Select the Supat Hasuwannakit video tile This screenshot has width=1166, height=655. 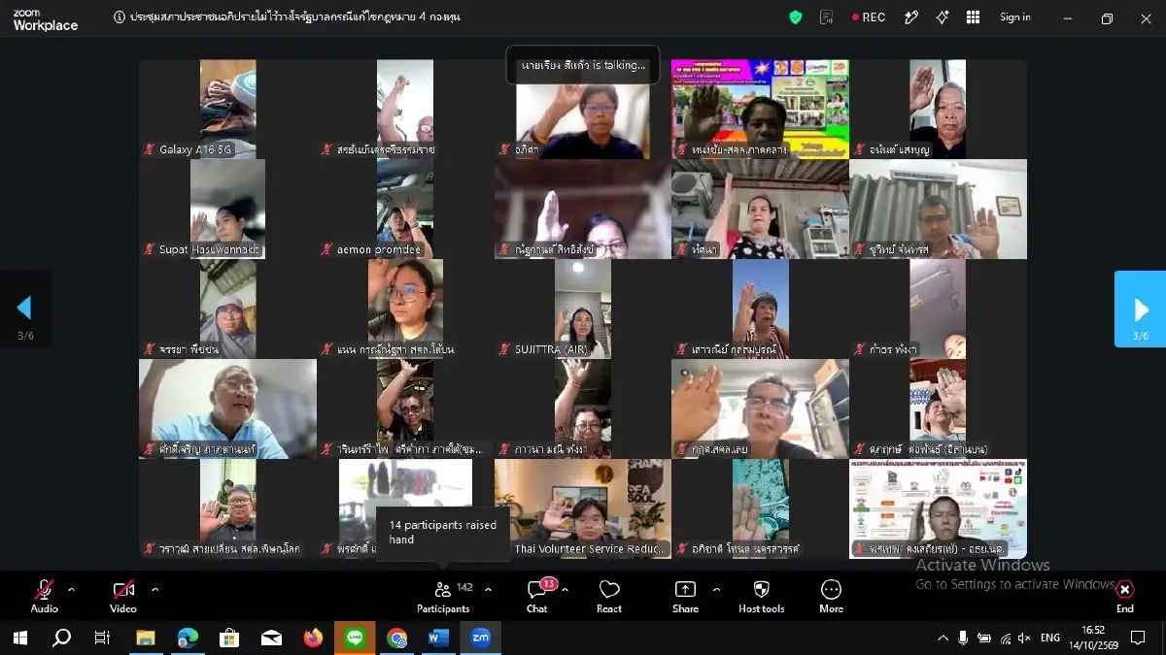tap(227, 209)
